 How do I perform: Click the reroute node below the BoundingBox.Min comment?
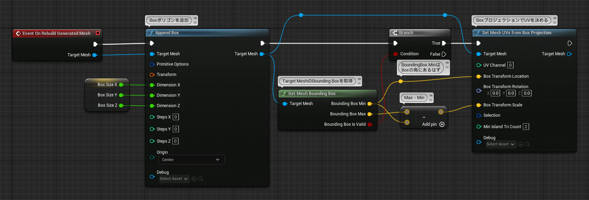click(401, 82)
